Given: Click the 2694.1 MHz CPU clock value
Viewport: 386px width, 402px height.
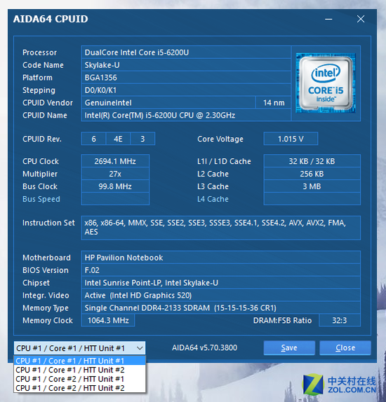Looking at the screenshot, I should pyautogui.click(x=115, y=161).
